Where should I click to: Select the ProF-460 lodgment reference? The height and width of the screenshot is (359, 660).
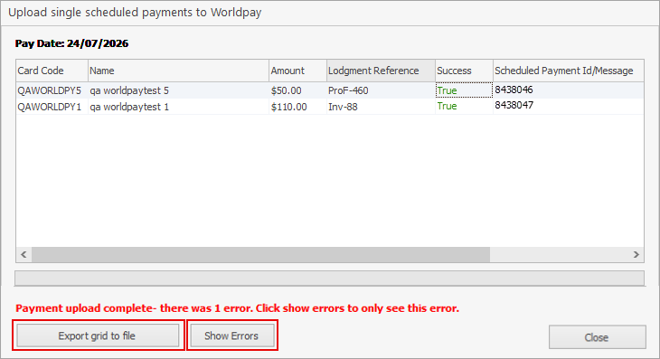click(381, 90)
